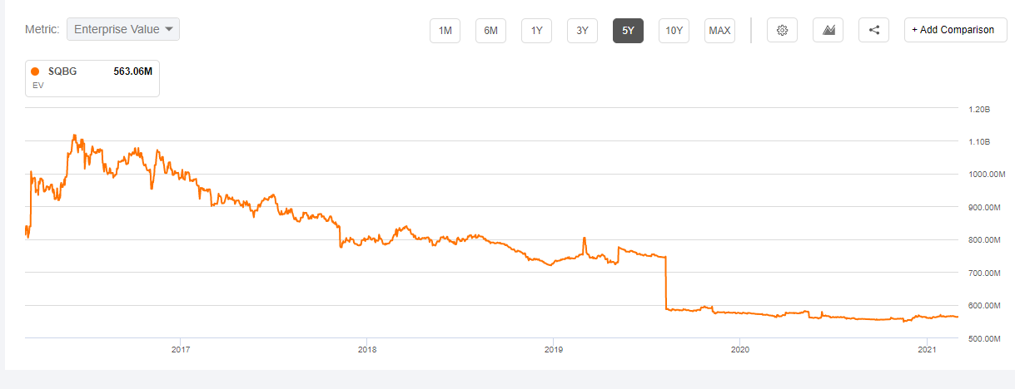This screenshot has width=1015, height=389.
Task: Click the dropdown arrow beside Enterprise Value
Action: coord(170,29)
